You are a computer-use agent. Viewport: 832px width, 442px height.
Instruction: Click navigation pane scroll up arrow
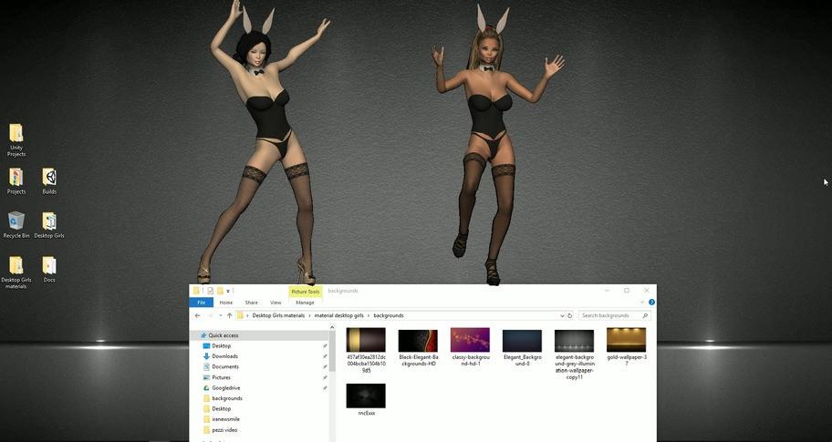coord(332,327)
